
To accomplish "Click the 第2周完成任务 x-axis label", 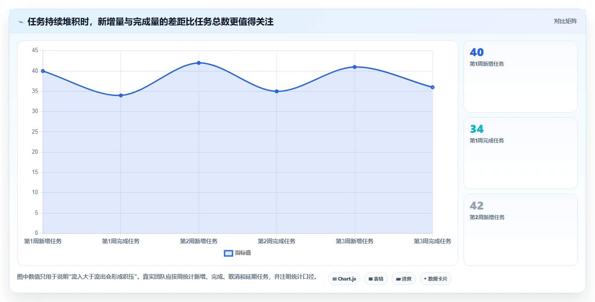I will coord(276,241).
